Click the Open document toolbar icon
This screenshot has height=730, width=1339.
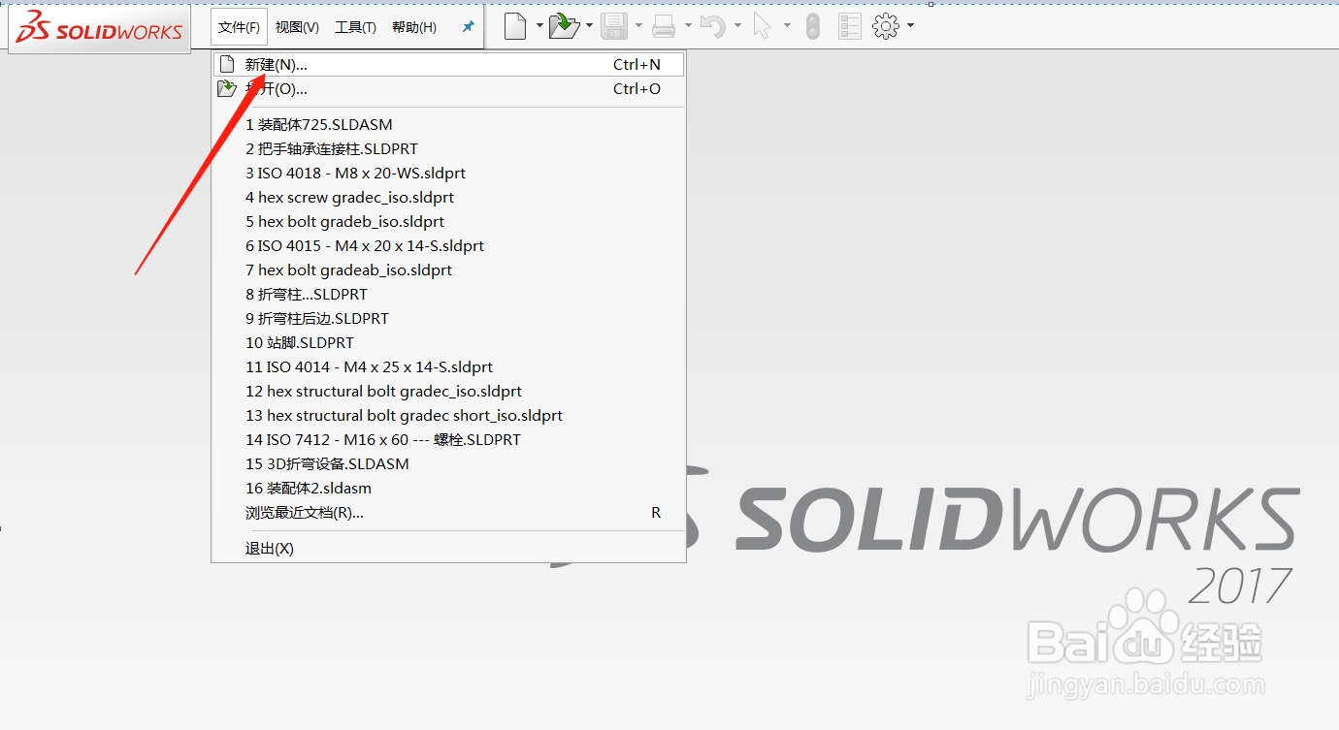tap(564, 27)
